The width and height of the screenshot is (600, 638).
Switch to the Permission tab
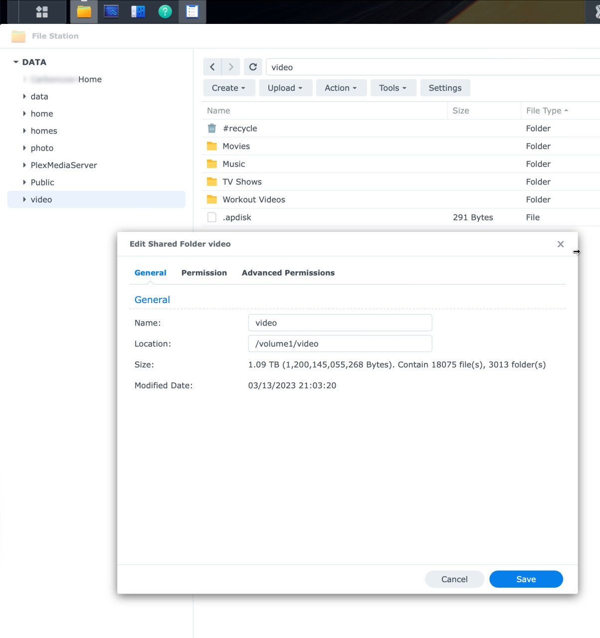click(204, 273)
